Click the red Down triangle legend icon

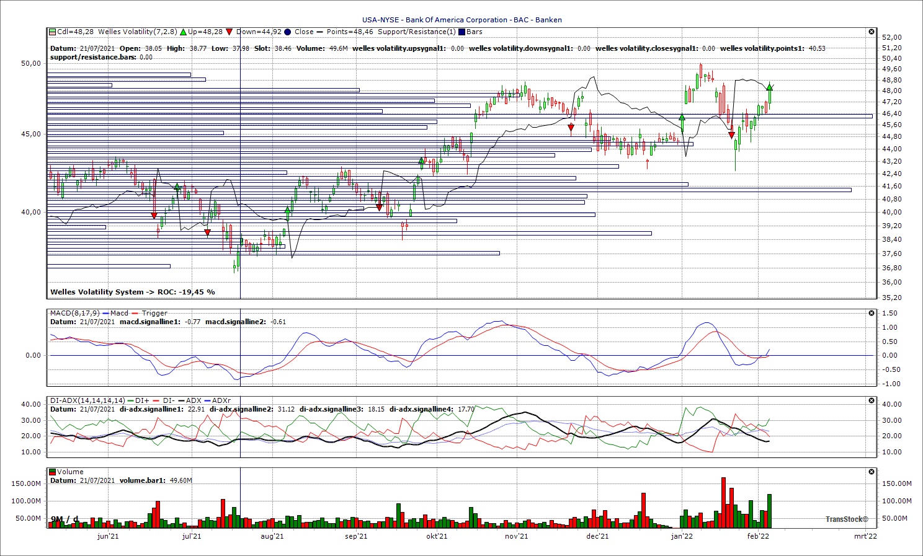tap(230, 32)
